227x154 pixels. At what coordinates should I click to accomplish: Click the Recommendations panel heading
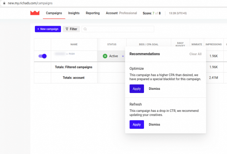click(x=145, y=54)
